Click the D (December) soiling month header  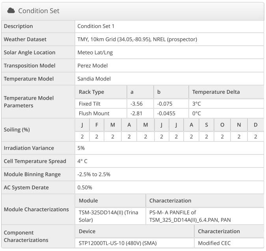(256, 125)
